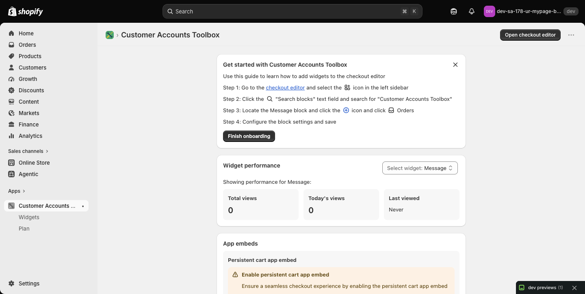Follow the checkout editor link in Step 1
The height and width of the screenshot is (294, 585).
(x=285, y=87)
